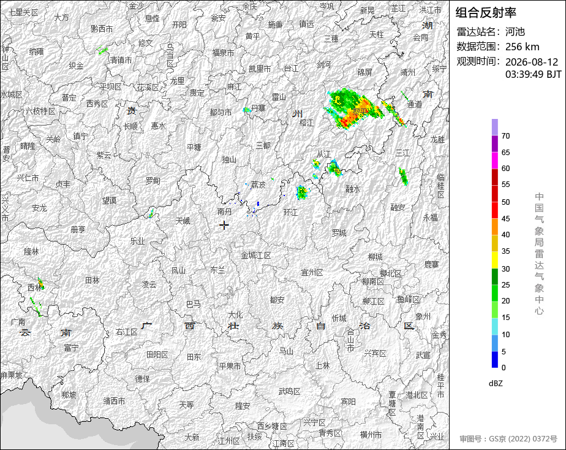Click the yellow 30 dBZ legend color
Screen dimensions: 566x450
pyautogui.click(x=494, y=260)
